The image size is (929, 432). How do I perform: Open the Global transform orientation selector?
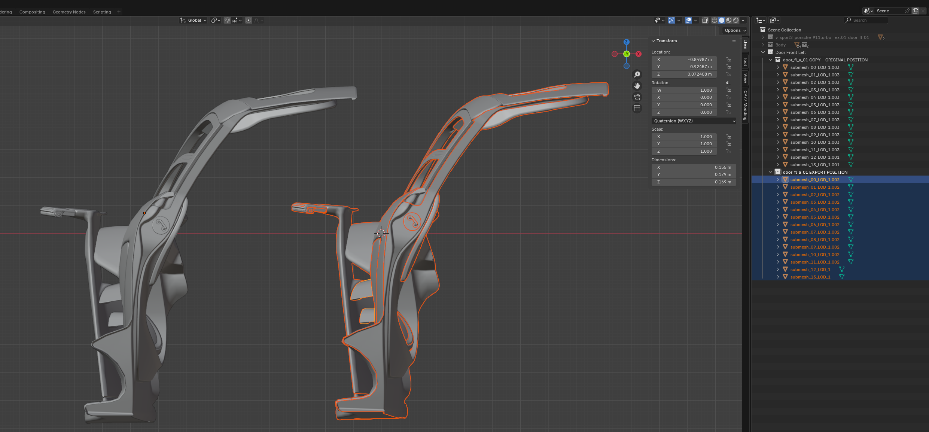[x=194, y=20]
